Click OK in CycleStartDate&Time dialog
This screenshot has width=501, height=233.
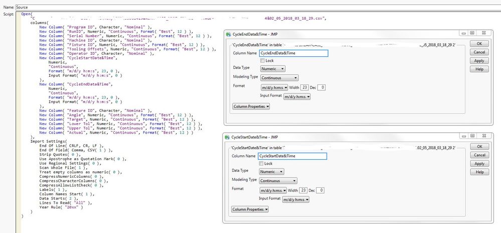point(479,146)
